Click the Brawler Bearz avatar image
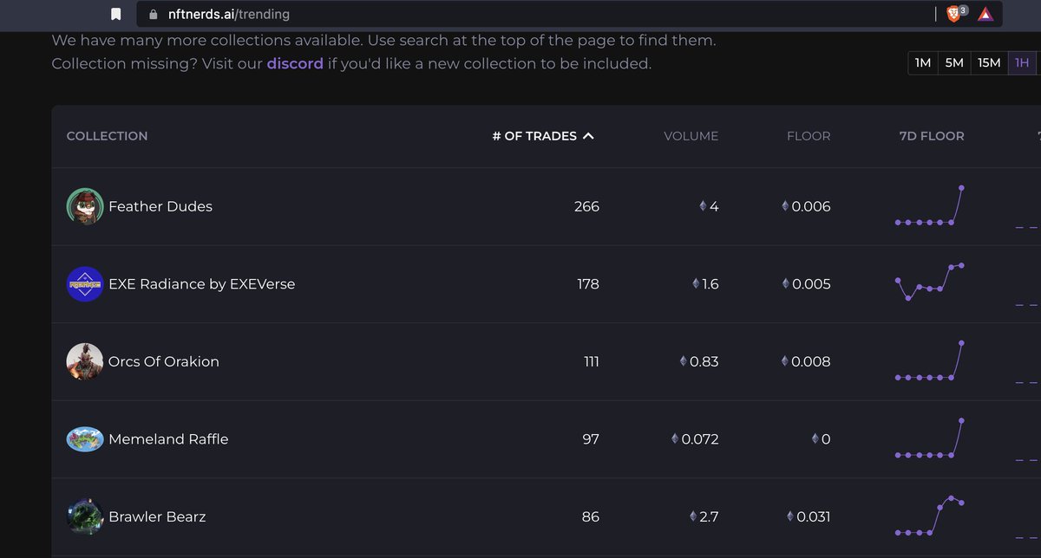The height and width of the screenshot is (558, 1041). point(85,516)
